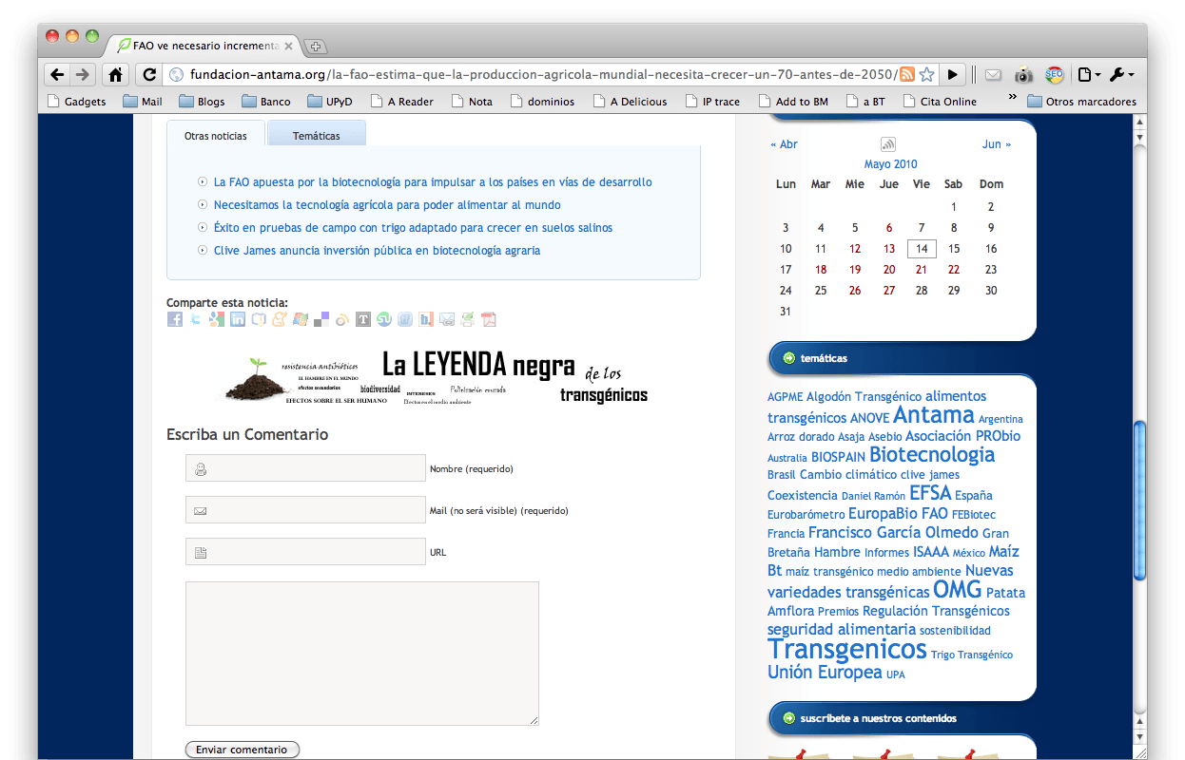Image resolution: width=1185 pixels, height=760 pixels.
Task: Click the URL input field
Action: pos(305,552)
